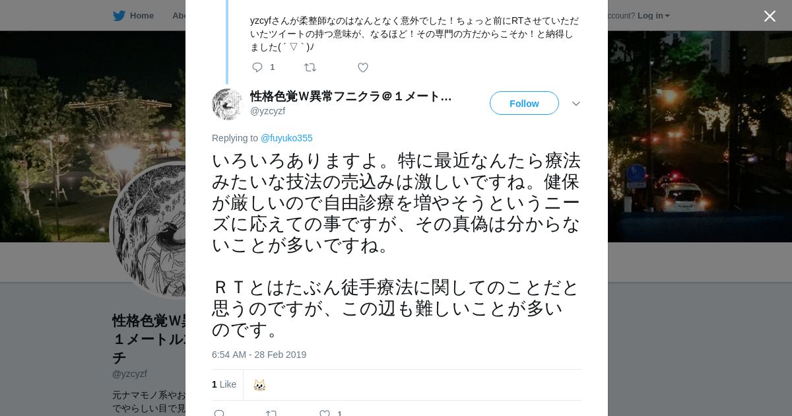792x416 pixels.
Task: Reply to the main tweet via the bottom speech bubble
Action: (219, 413)
